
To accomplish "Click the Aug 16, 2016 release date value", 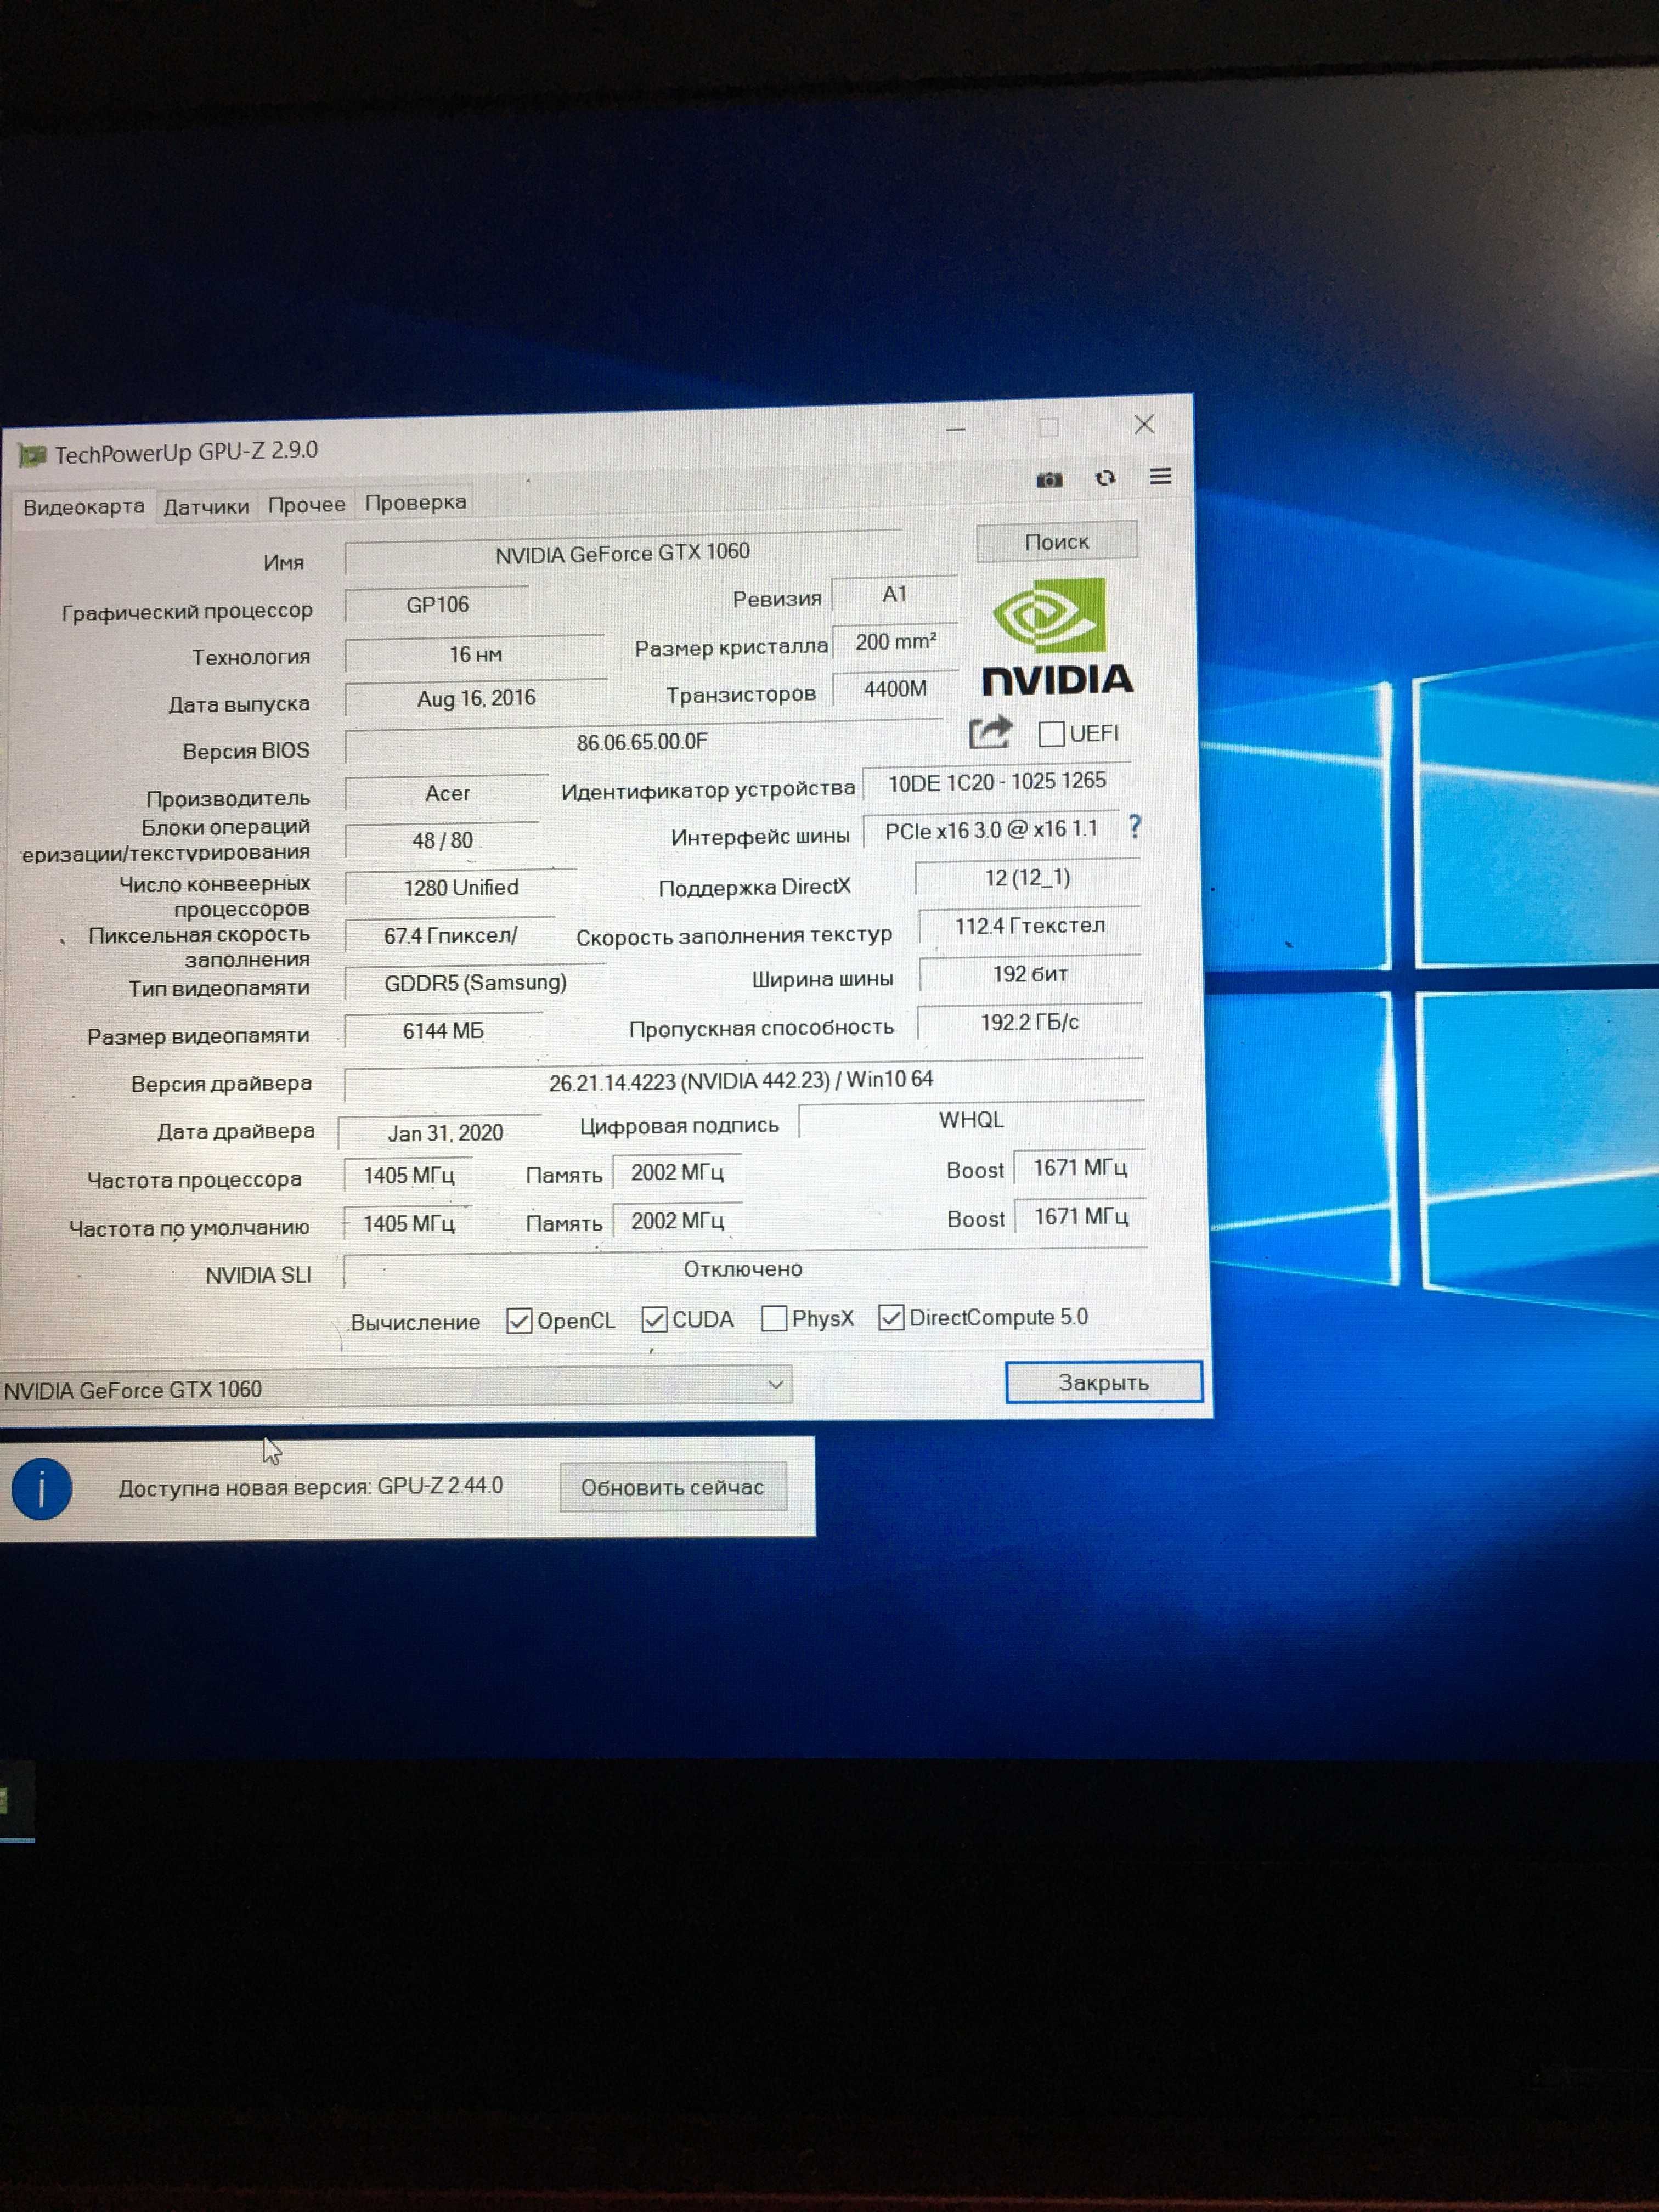I will [476, 698].
